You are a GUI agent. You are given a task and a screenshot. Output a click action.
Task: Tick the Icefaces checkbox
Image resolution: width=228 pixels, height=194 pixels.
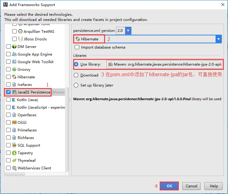pos(8,84)
